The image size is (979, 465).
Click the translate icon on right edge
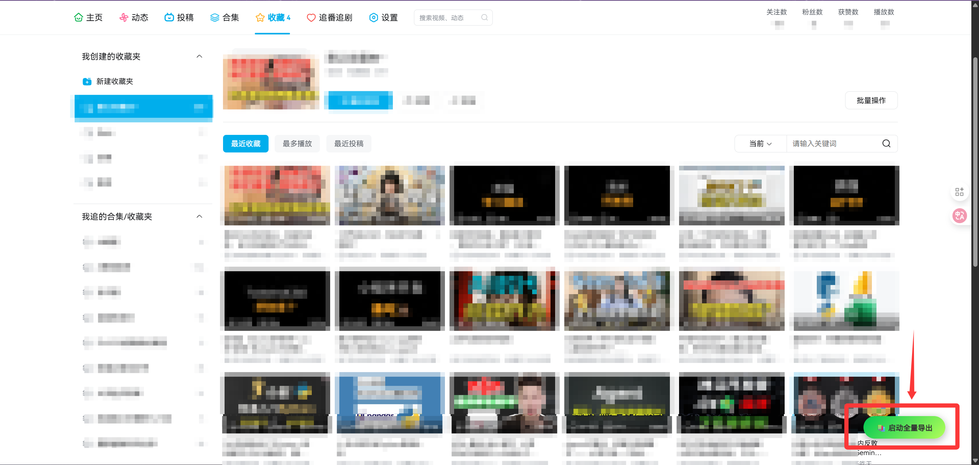pyautogui.click(x=959, y=216)
